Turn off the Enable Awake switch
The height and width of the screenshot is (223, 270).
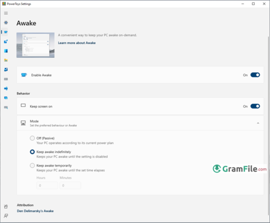click(x=255, y=75)
